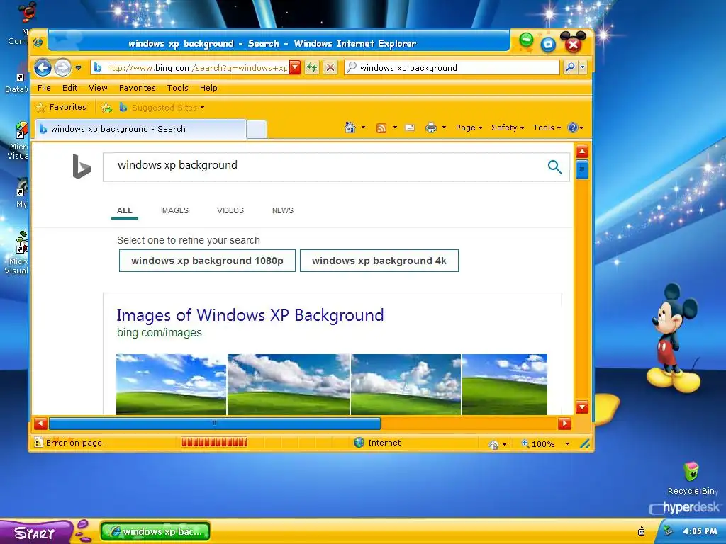Click the Read Mail envelope icon

(410, 127)
